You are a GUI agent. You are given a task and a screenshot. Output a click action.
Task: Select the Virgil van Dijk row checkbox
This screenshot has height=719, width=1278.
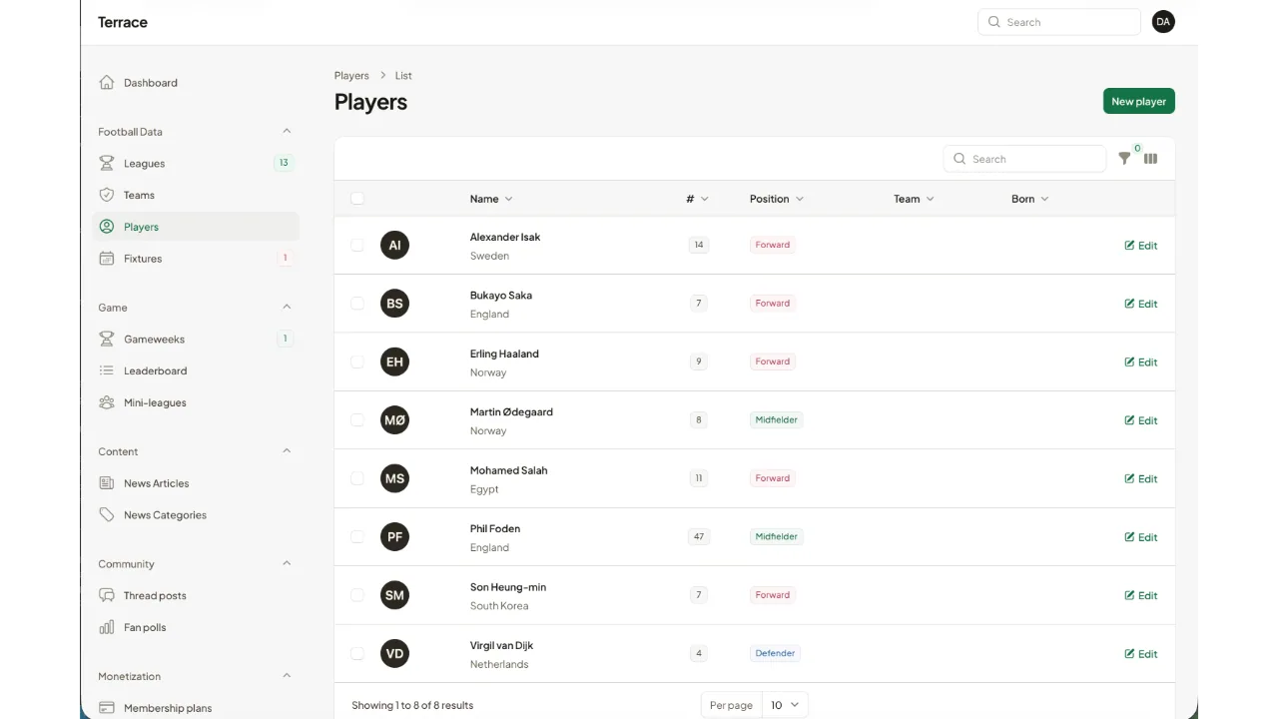pos(357,653)
